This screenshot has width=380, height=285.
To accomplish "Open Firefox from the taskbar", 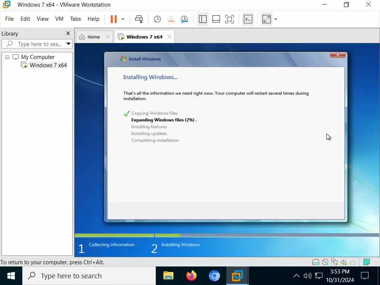I will click(191, 276).
